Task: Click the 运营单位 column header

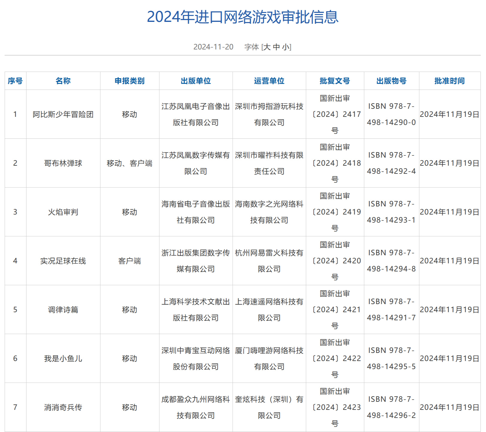Action: pyautogui.click(x=269, y=81)
